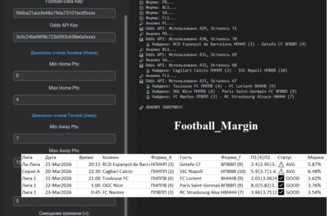
Task: Focus the Min Home Pts input
Action: (64, 76)
